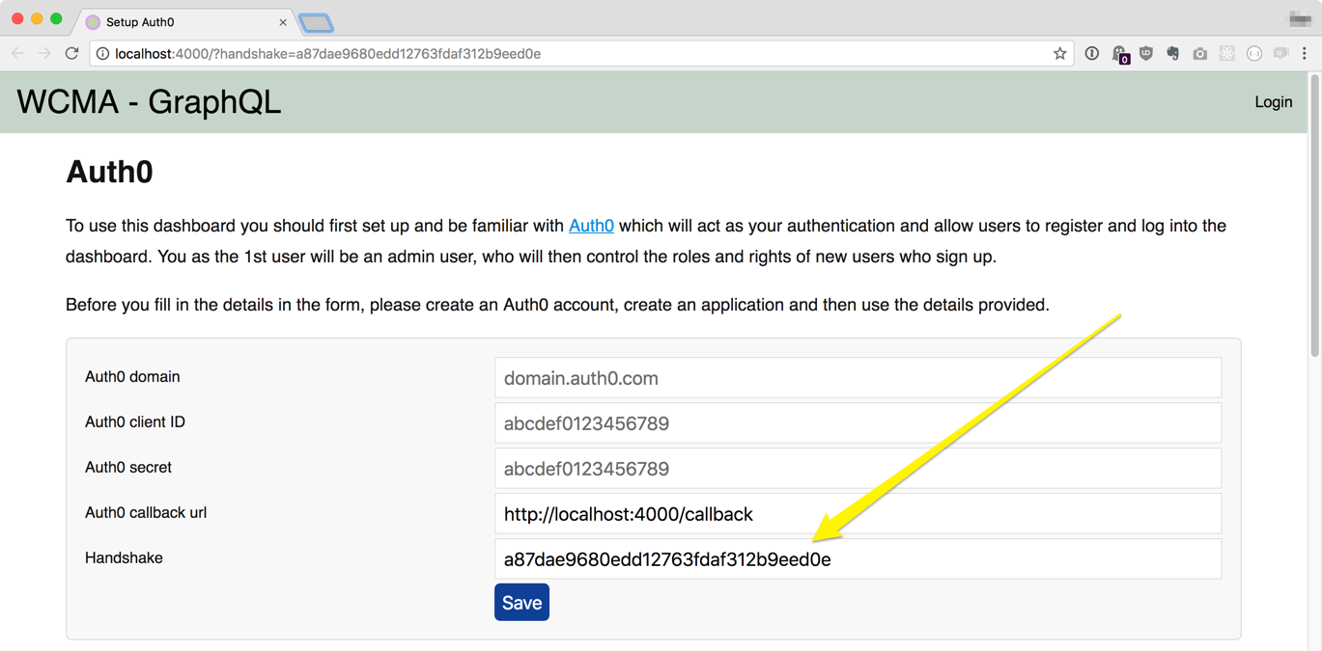1322x651 pixels.
Task: Go forward to the next page
Action: (44, 54)
